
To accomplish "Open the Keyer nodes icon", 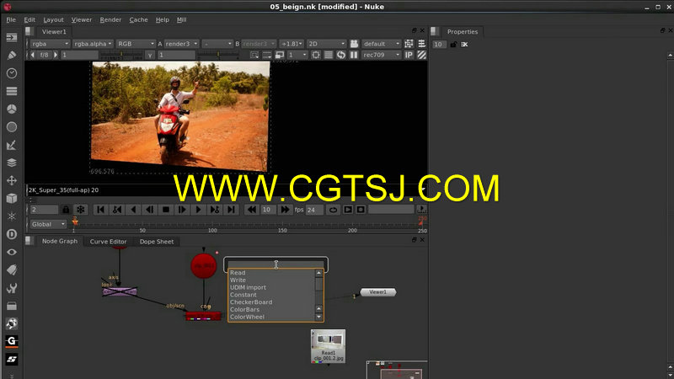I will pyautogui.click(x=12, y=145).
